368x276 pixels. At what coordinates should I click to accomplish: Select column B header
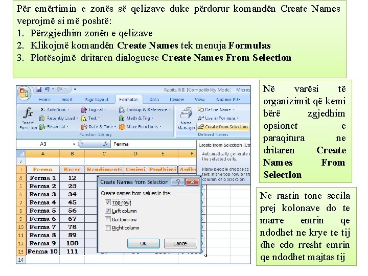pyautogui.click(x=72, y=154)
